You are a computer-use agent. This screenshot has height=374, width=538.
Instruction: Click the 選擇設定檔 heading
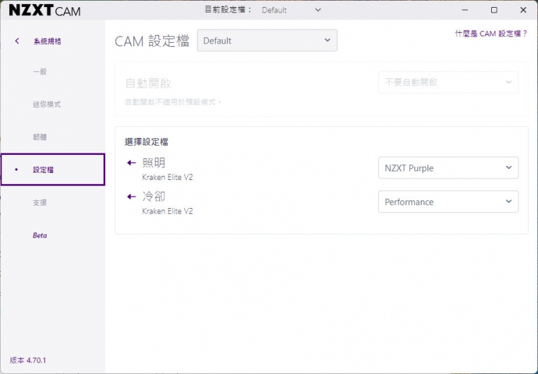[146, 141]
